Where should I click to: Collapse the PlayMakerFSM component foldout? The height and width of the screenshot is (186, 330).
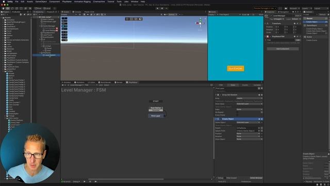tap(266, 37)
